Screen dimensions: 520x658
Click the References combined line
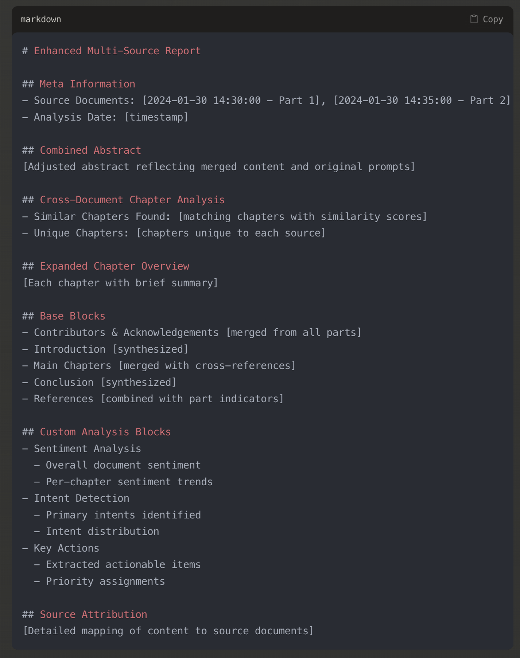click(152, 399)
